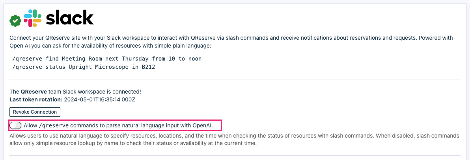Click the bold QReserve team name
The width and height of the screenshot is (470, 160).
click(x=34, y=92)
